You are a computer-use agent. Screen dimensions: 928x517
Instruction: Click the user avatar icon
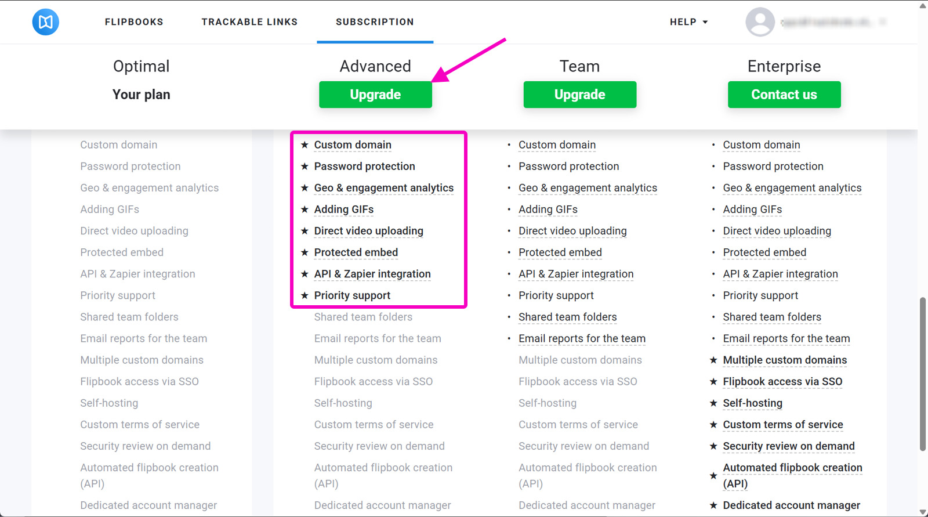760,22
